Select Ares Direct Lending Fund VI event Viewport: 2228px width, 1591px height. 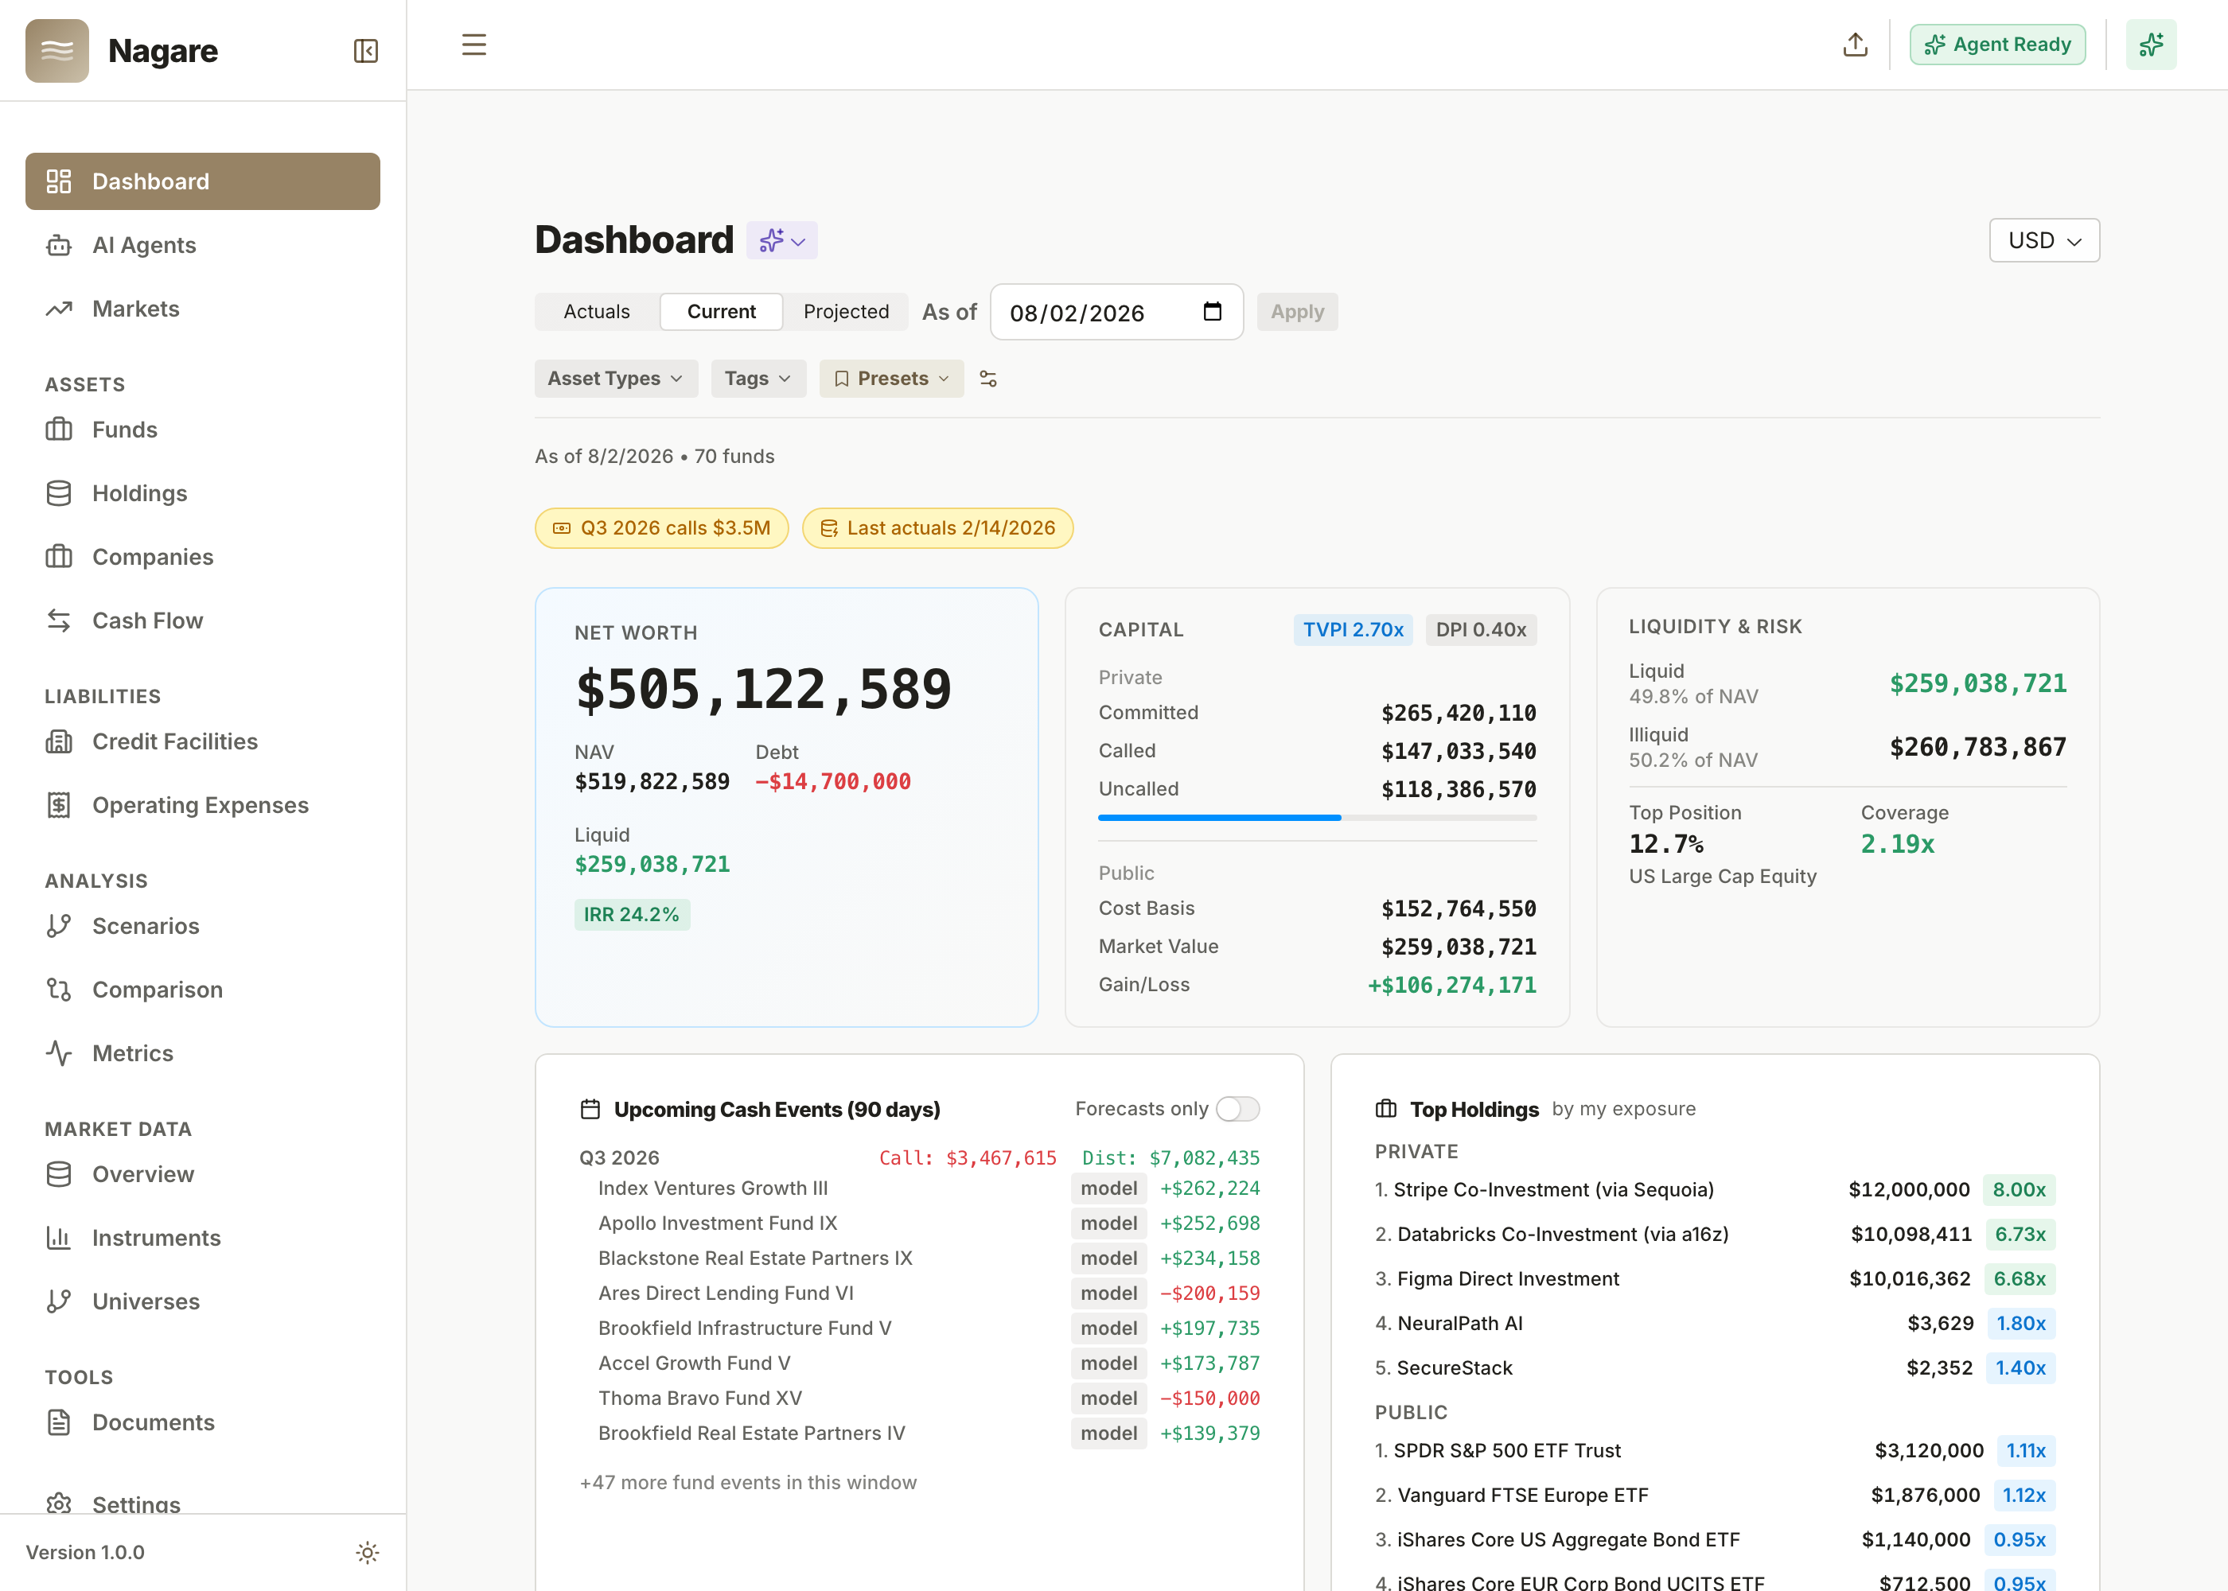click(919, 1293)
